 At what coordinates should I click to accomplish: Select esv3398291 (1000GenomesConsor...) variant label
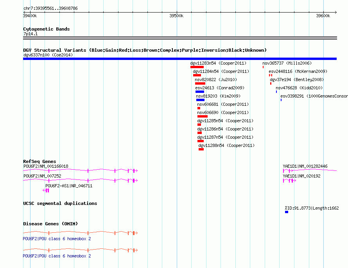(x=314, y=96)
